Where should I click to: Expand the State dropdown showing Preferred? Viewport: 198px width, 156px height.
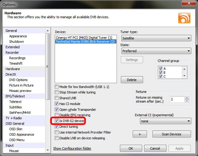156,51
